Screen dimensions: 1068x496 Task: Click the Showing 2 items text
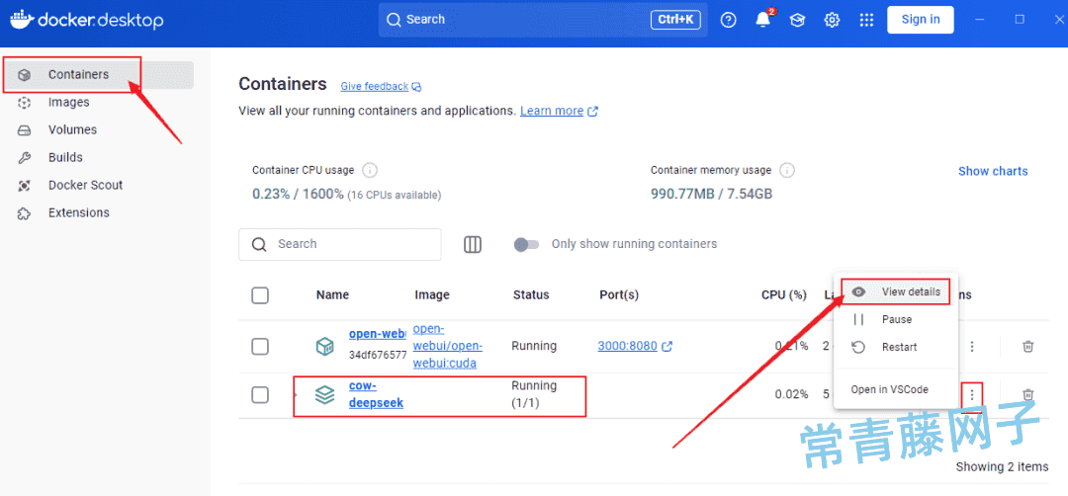point(1002,467)
